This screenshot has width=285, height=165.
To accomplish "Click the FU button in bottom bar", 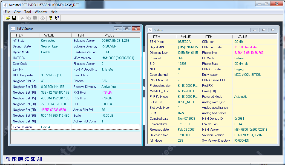I will (x=8, y=159).
